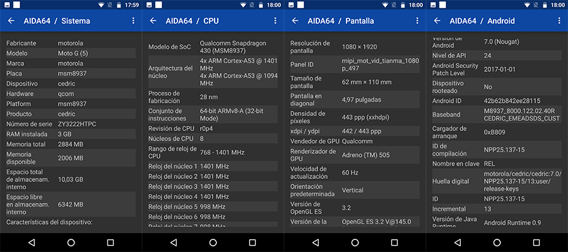Viewport: 568px width, 252px height.
Task: Select free internal storage 6342 MB
Action: point(71,205)
